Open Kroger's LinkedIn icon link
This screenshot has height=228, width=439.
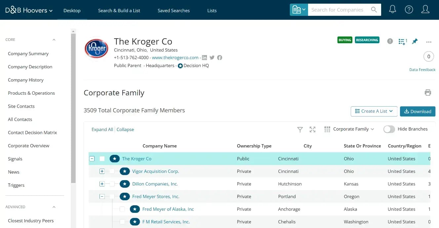click(x=205, y=58)
